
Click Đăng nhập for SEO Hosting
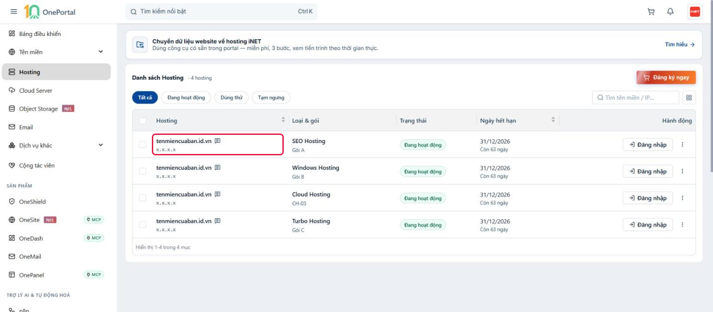tap(648, 144)
